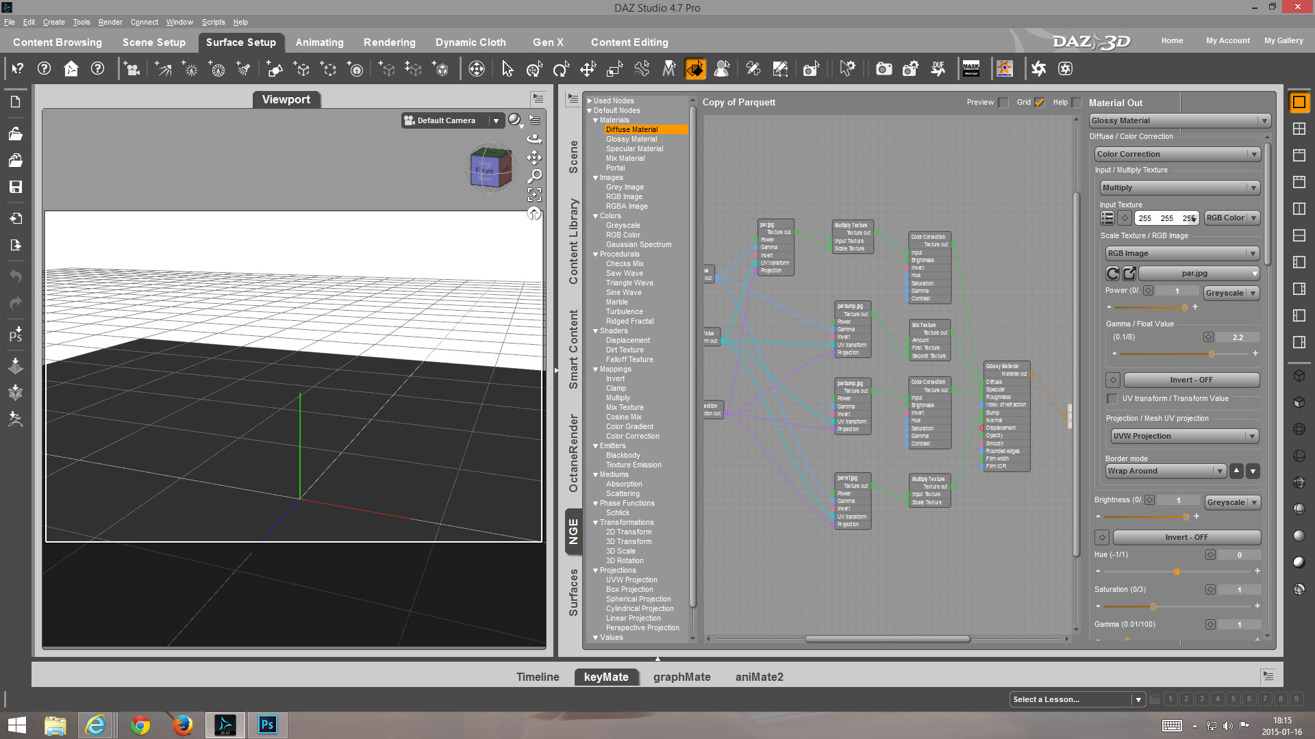The width and height of the screenshot is (1315, 739).
Task: Click the save file sidebar icon
Action: click(x=15, y=187)
